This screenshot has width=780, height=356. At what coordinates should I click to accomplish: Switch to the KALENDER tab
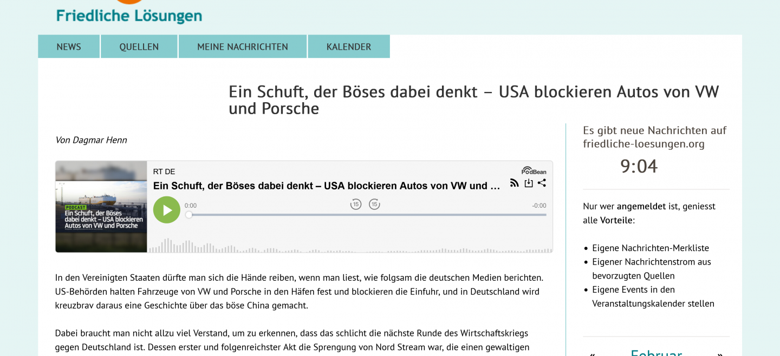pyautogui.click(x=348, y=47)
